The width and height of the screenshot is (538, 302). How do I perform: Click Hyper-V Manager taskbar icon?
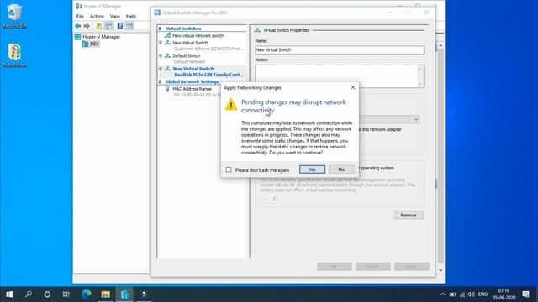pyautogui.click(x=125, y=294)
